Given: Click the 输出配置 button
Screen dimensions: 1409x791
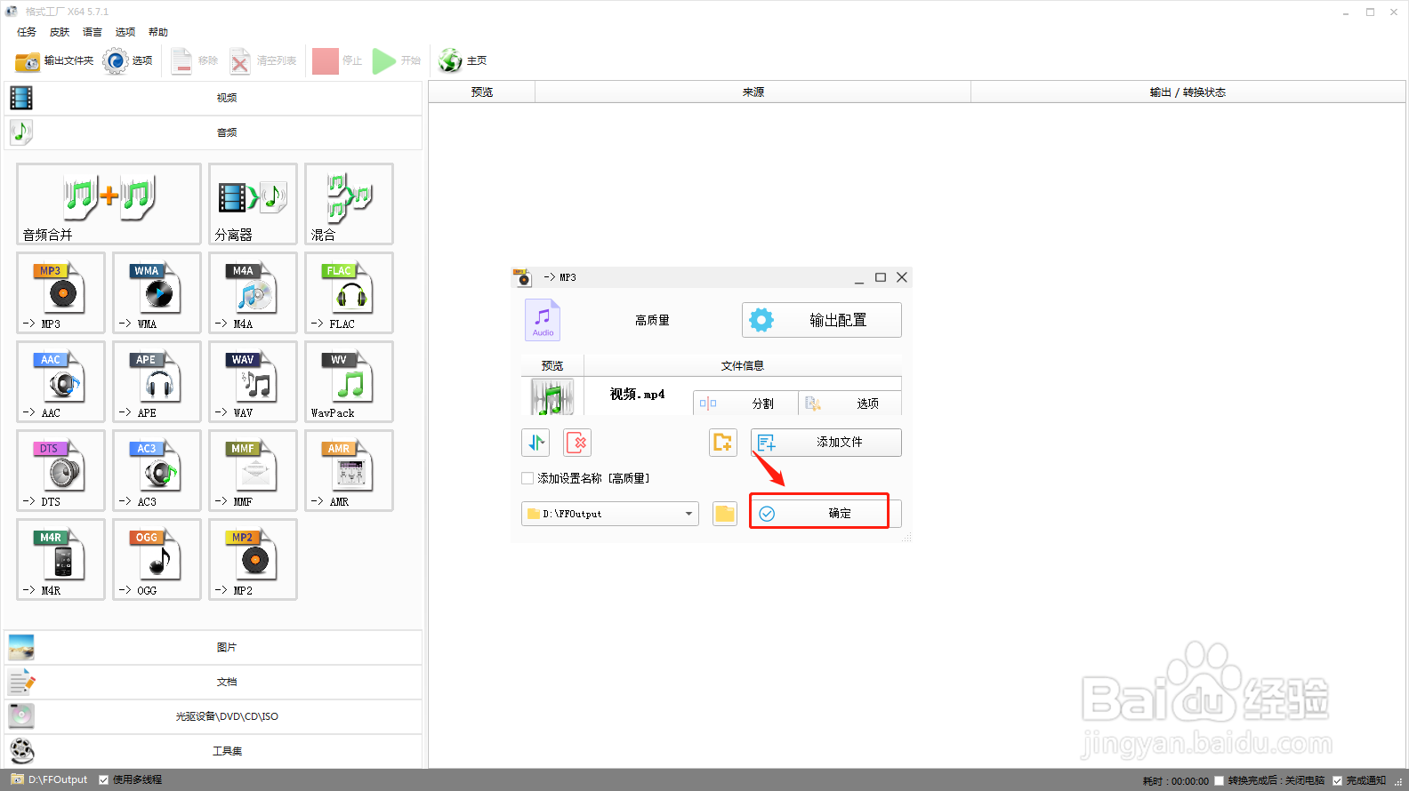Looking at the screenshot, I should 822,320.
